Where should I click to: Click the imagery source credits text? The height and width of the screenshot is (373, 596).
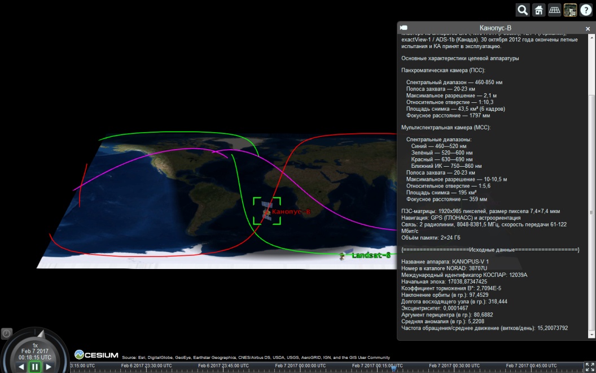[x=256, y=357]
